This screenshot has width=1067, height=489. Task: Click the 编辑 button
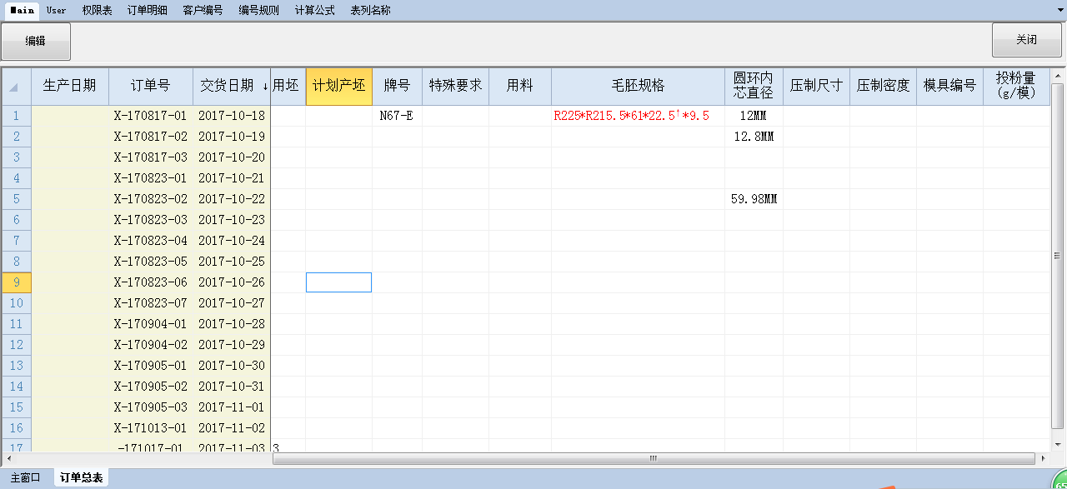[x=35, y=41]
